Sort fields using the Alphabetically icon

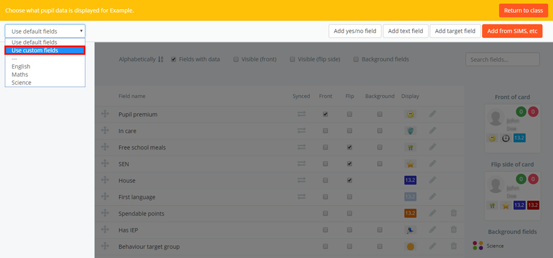pos(161,59)
